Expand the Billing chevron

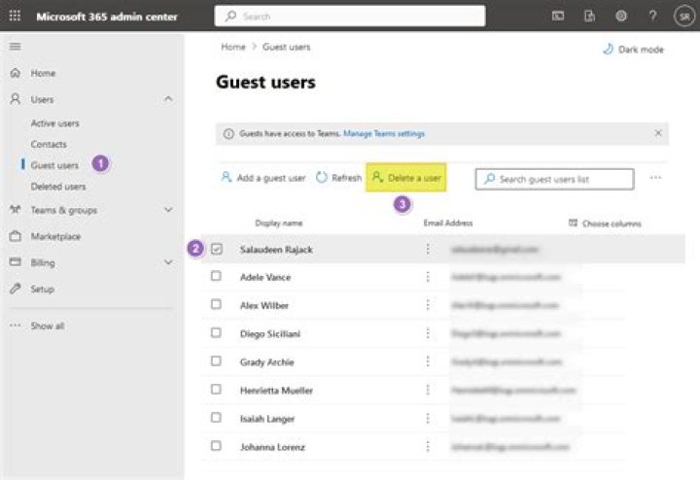point(168,262)
